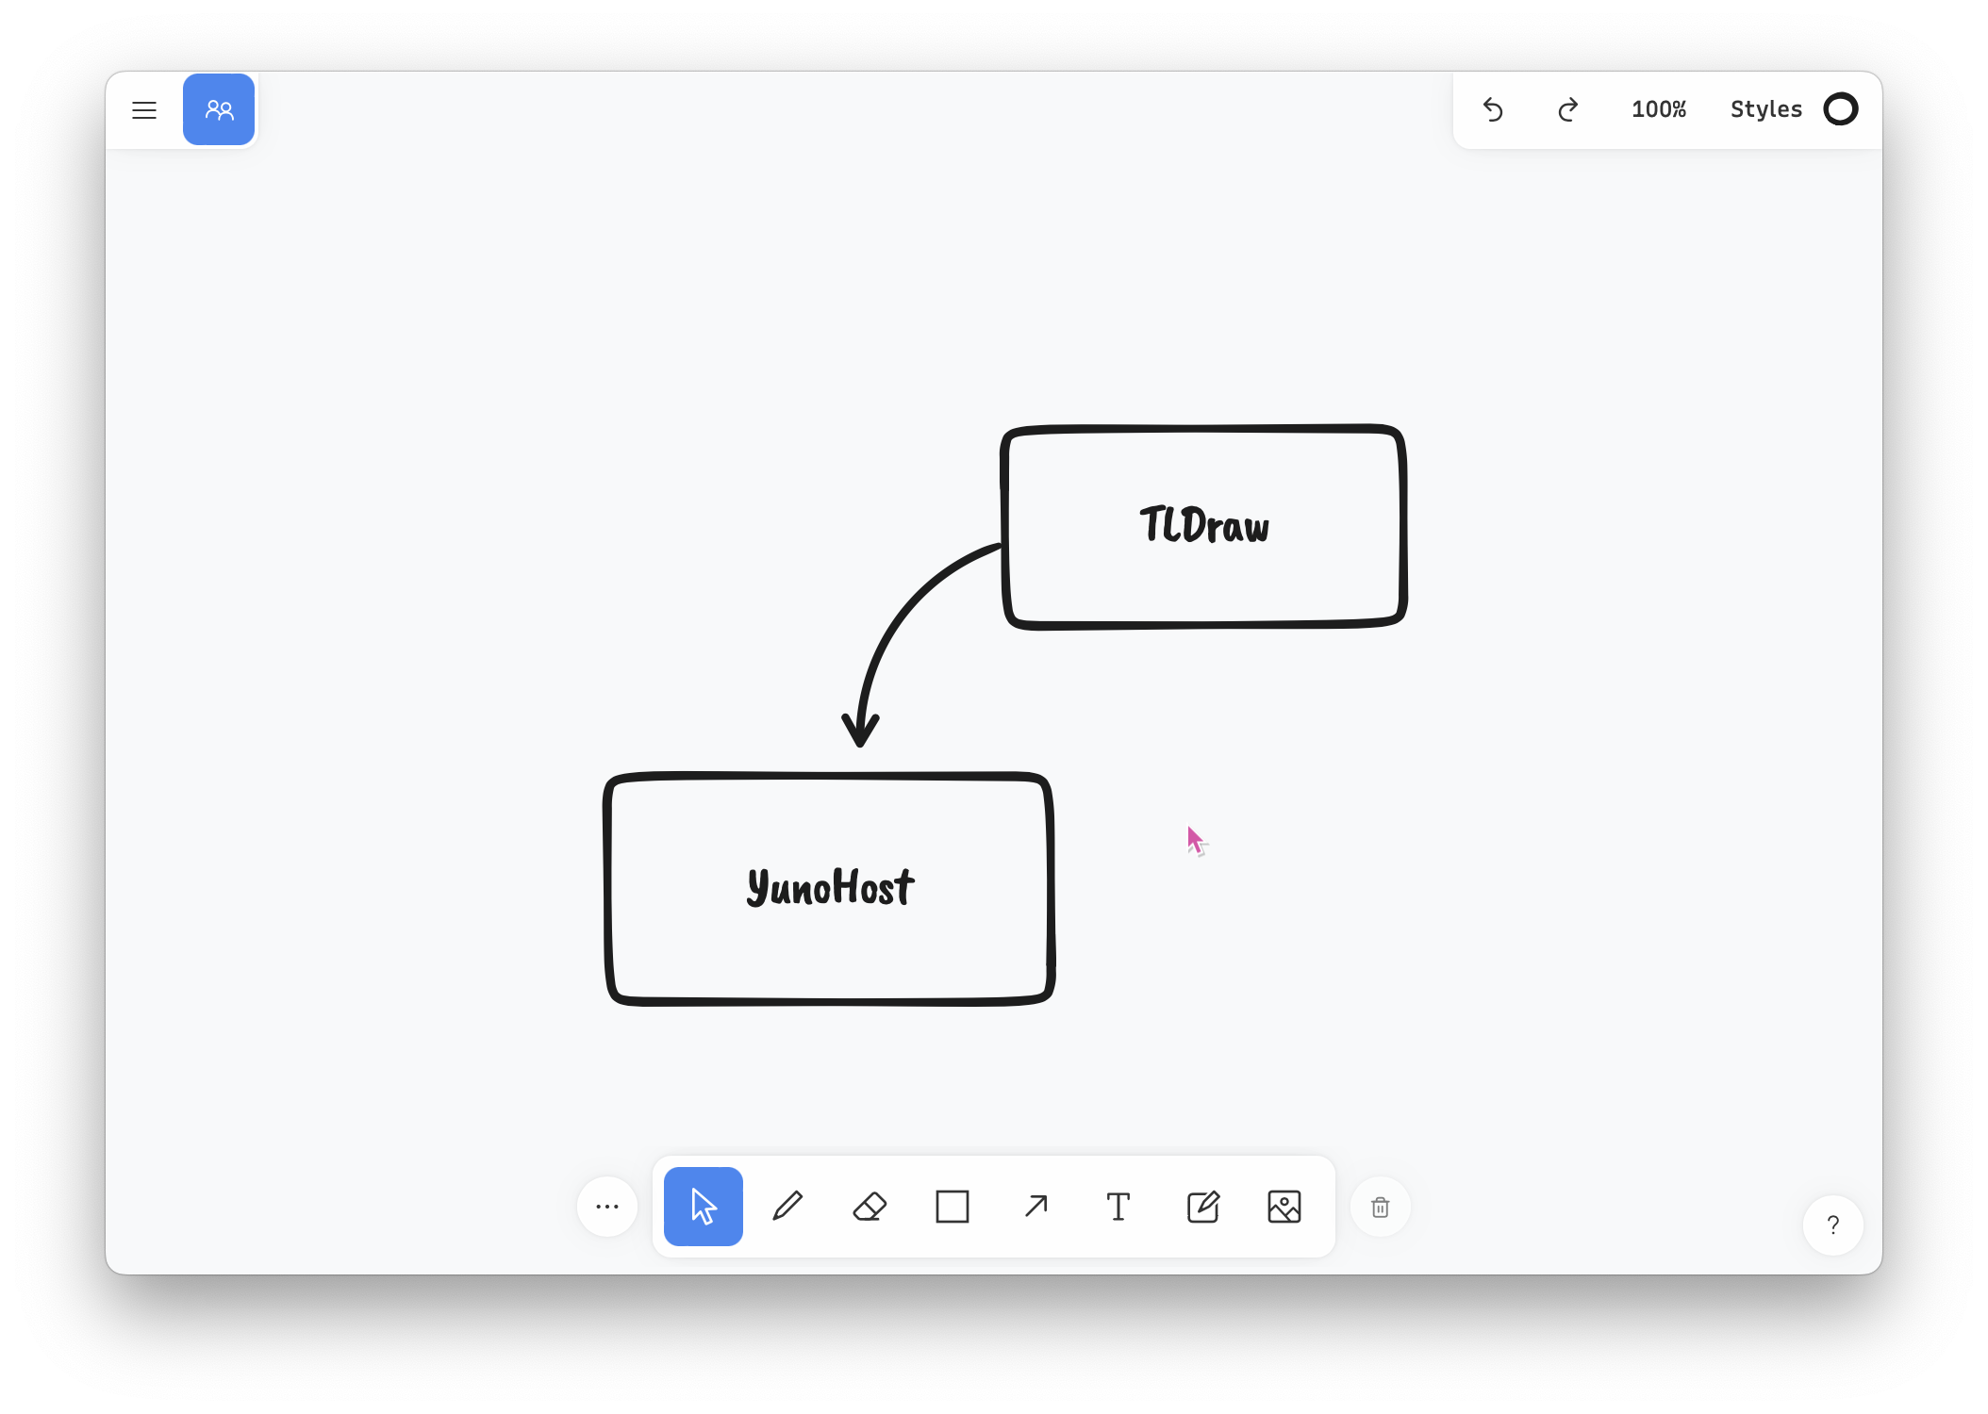Redo the last undone action
Image resolution: width=1988 pixels, height=1414 pixels.
pyautogui.click(x=1567, y=109)
